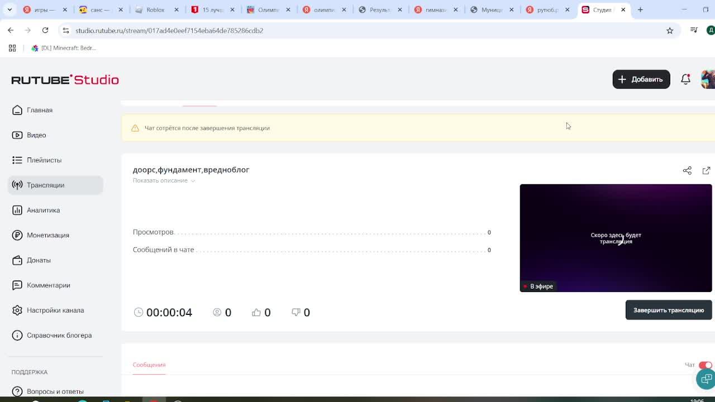
Task: Open the stream in a new window icon
Action: tap(706, 170)
